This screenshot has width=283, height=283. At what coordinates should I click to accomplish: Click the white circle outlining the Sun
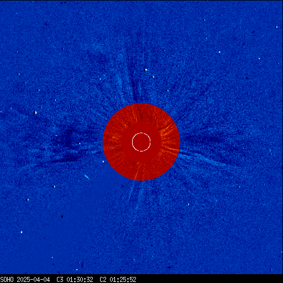[141, 142]
